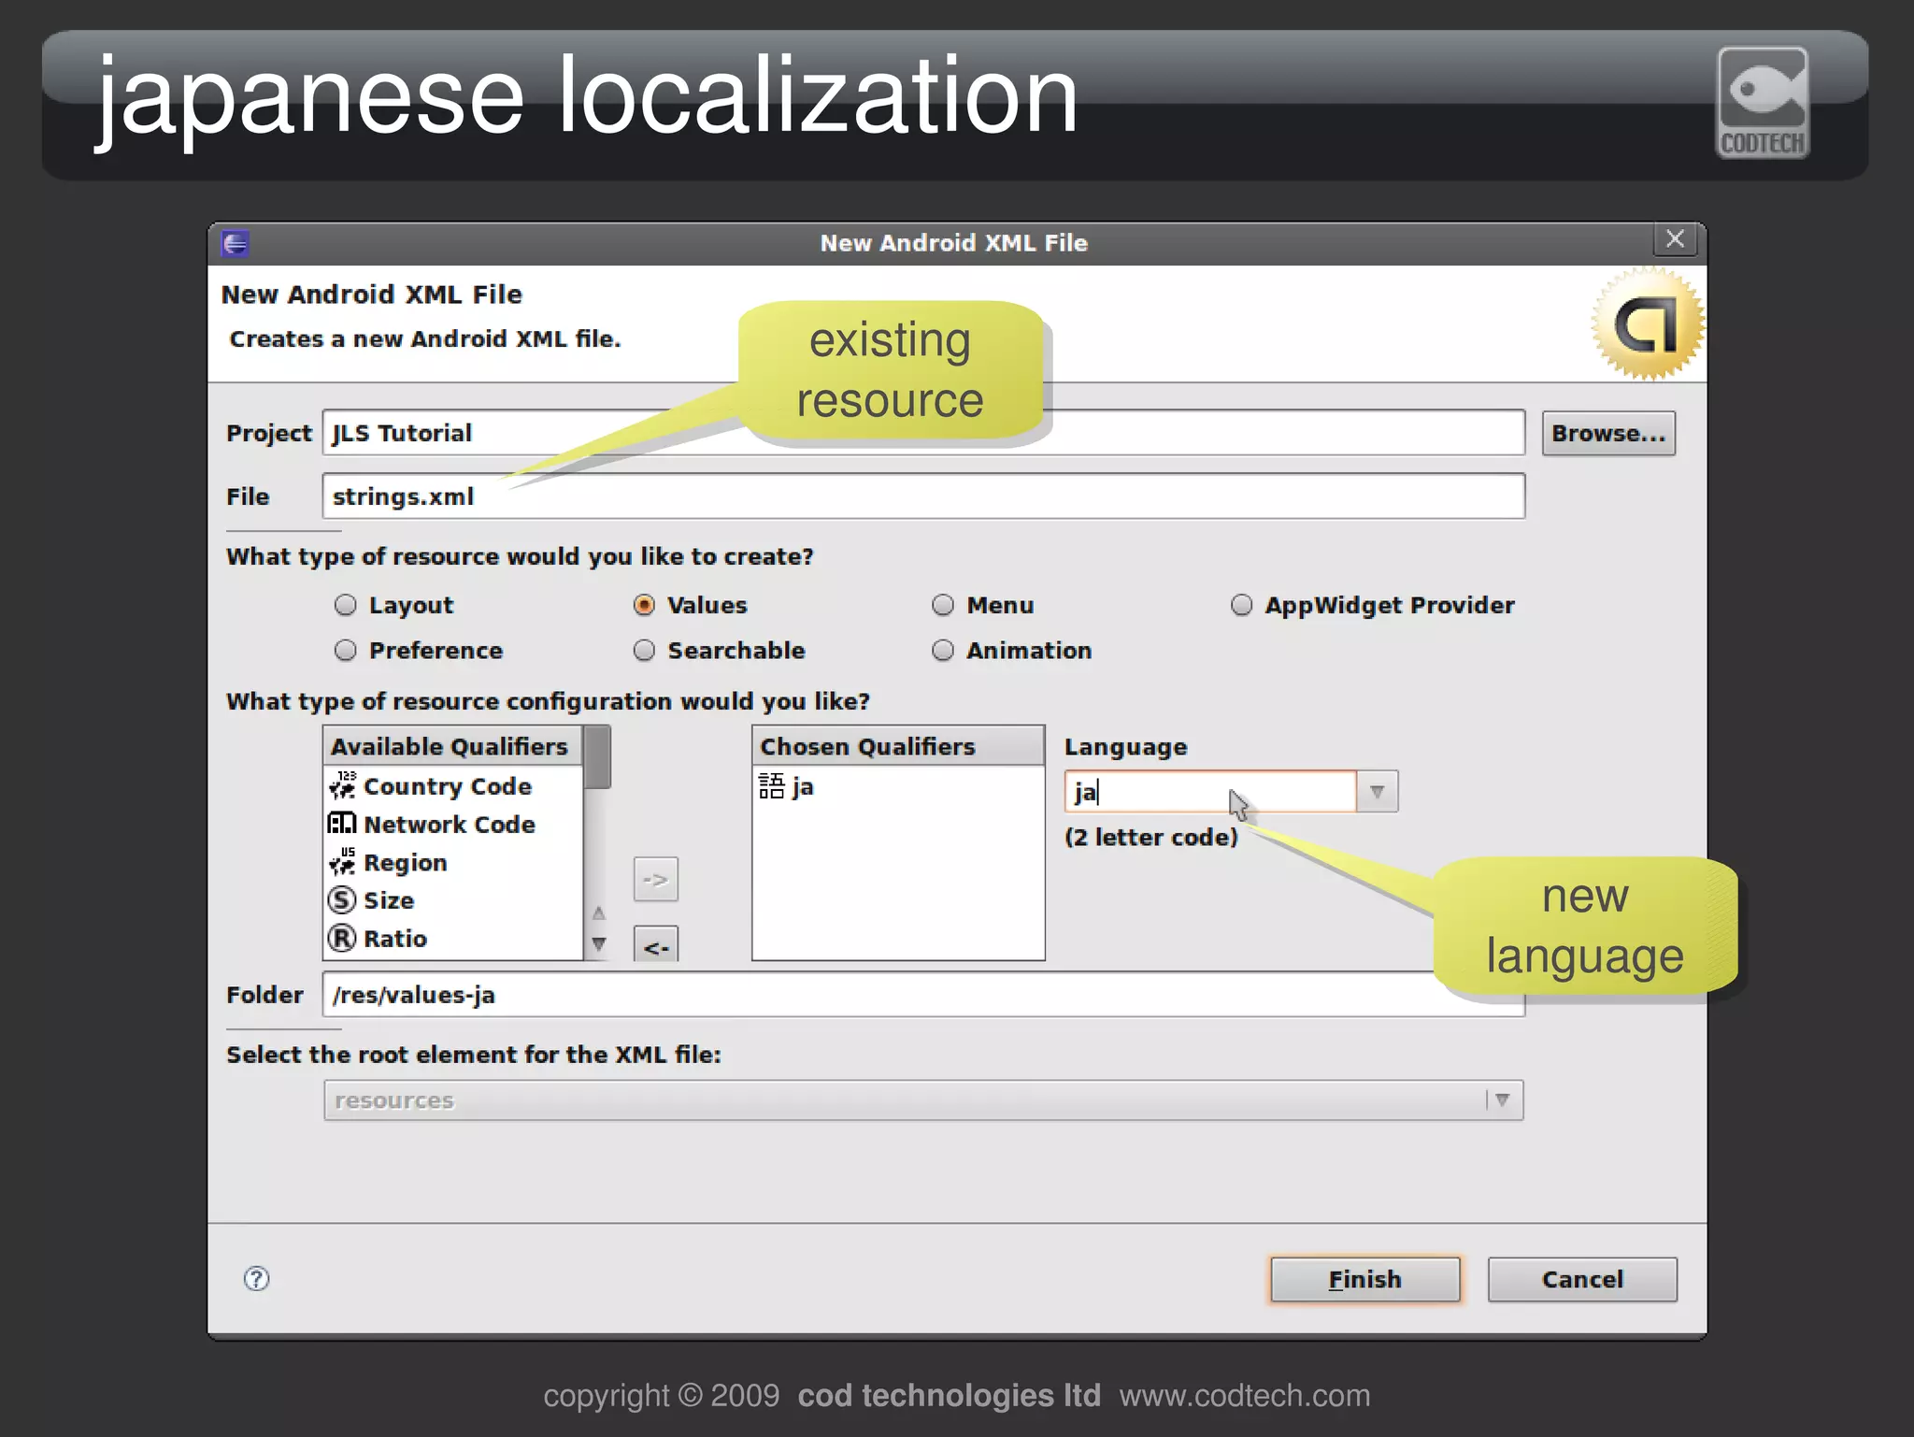Close the New Android XML File dialog
Image resolution: width=1914 pixels, height=1437 pixels.
coord(1676,240)
